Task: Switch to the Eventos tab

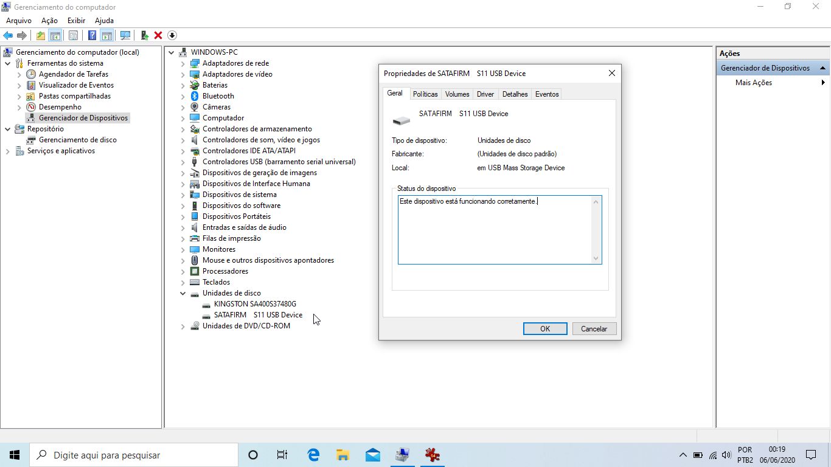Action: click(547, 94)
